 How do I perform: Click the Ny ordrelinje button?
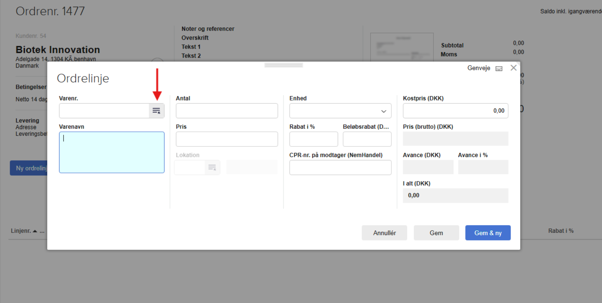click(x=29, y=168)
